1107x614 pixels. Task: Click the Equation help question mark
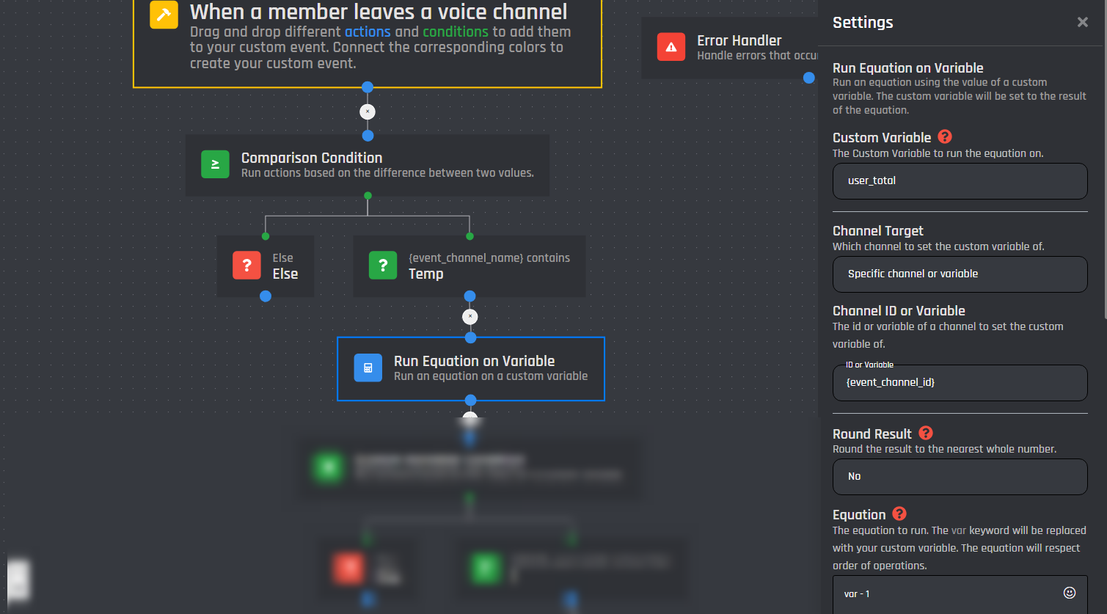[899, 514]
